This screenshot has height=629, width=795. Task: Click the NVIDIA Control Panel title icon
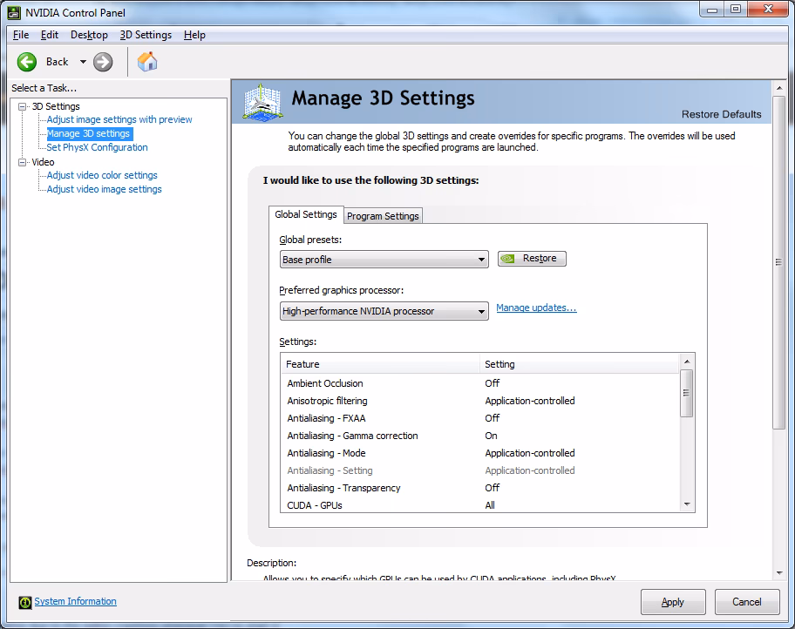tap(14, 12)
